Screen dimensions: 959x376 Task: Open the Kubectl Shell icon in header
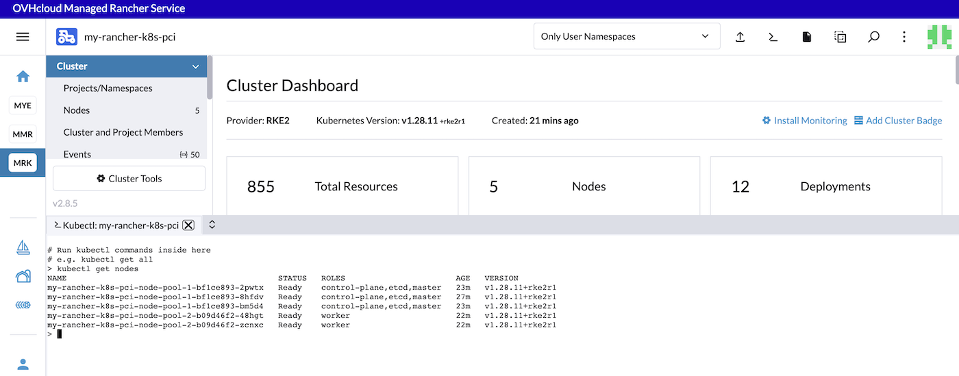pos(773,37)
